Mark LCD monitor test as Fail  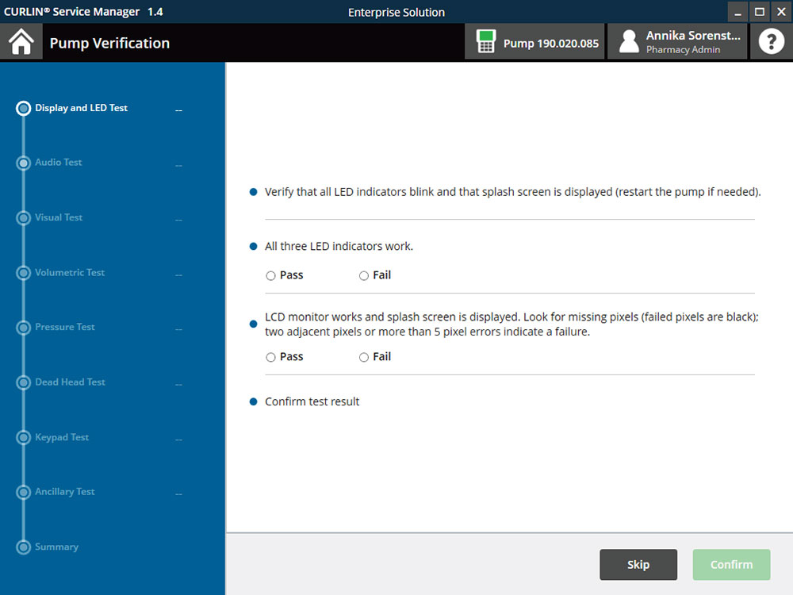pos(364,357)
